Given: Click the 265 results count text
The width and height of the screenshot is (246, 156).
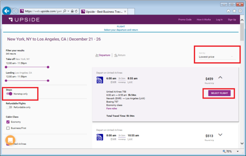Looking at the screenshot, I should click(11, 54).
